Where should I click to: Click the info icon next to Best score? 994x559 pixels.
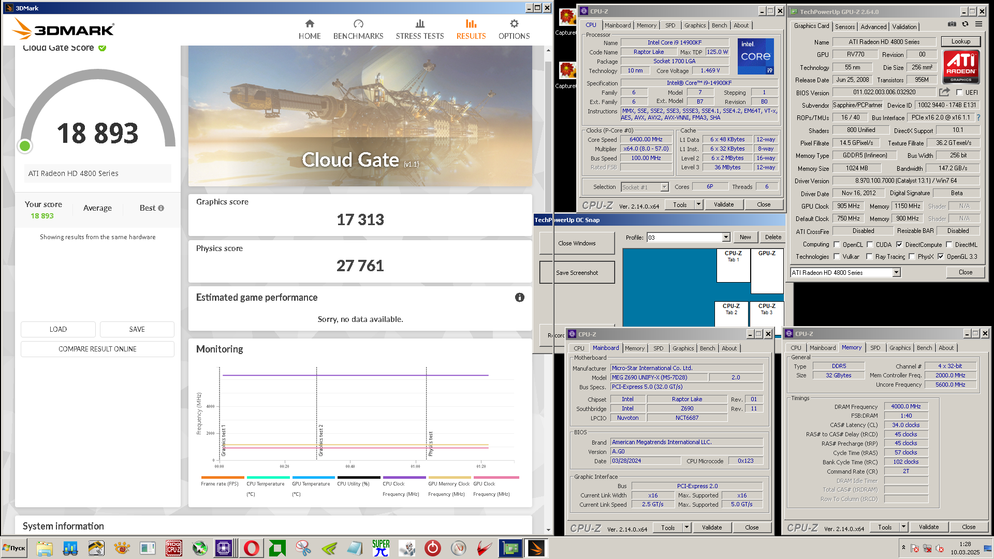pos(161,208)
